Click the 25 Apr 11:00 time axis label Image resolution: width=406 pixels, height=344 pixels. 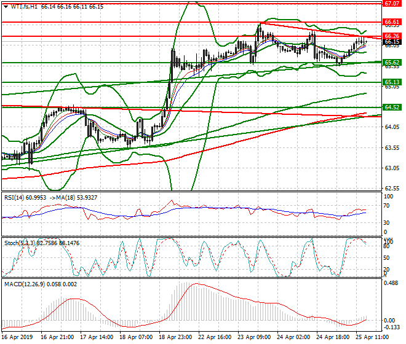click(372, 337)
